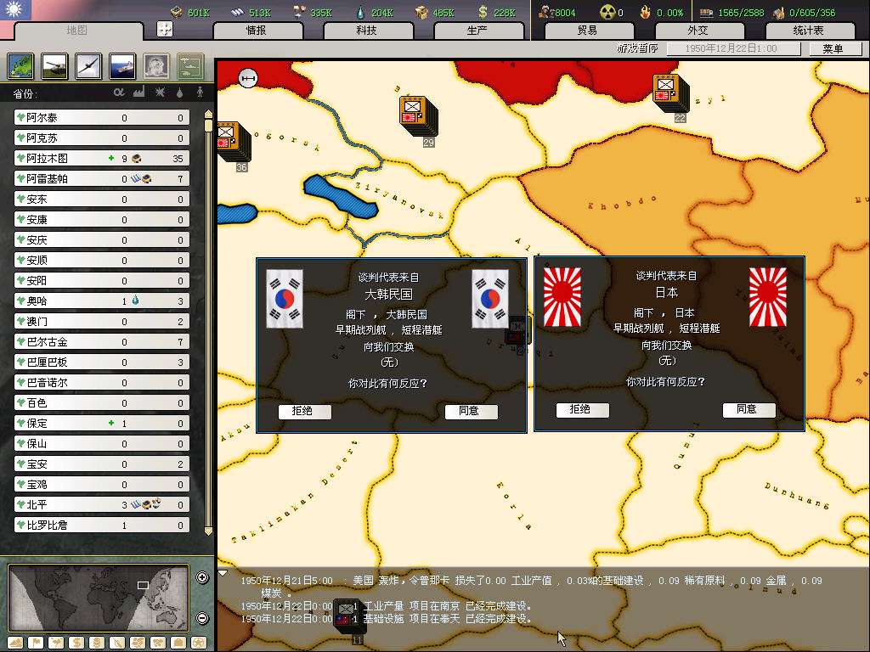
Task: Select province 阿雷基帕 in the list
Action: click(102, 178)
